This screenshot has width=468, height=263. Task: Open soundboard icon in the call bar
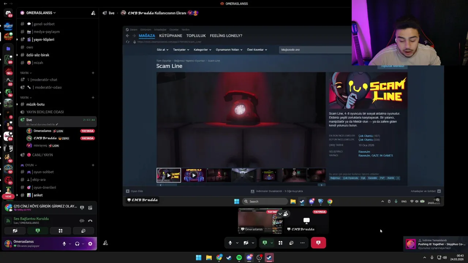291,243
